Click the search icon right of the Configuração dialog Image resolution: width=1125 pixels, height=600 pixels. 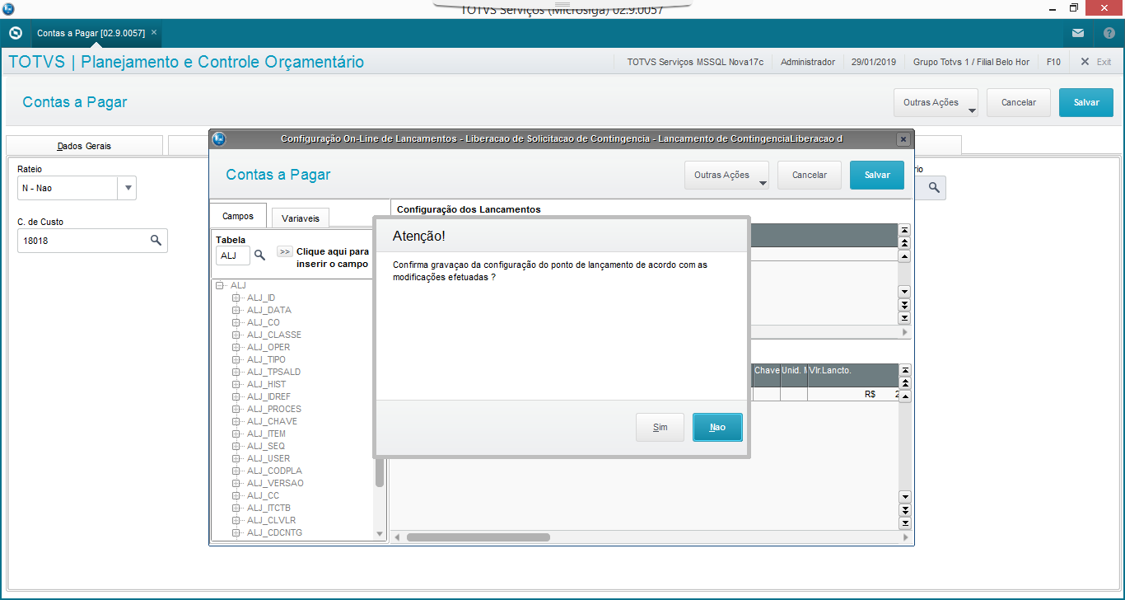(934, 188)
